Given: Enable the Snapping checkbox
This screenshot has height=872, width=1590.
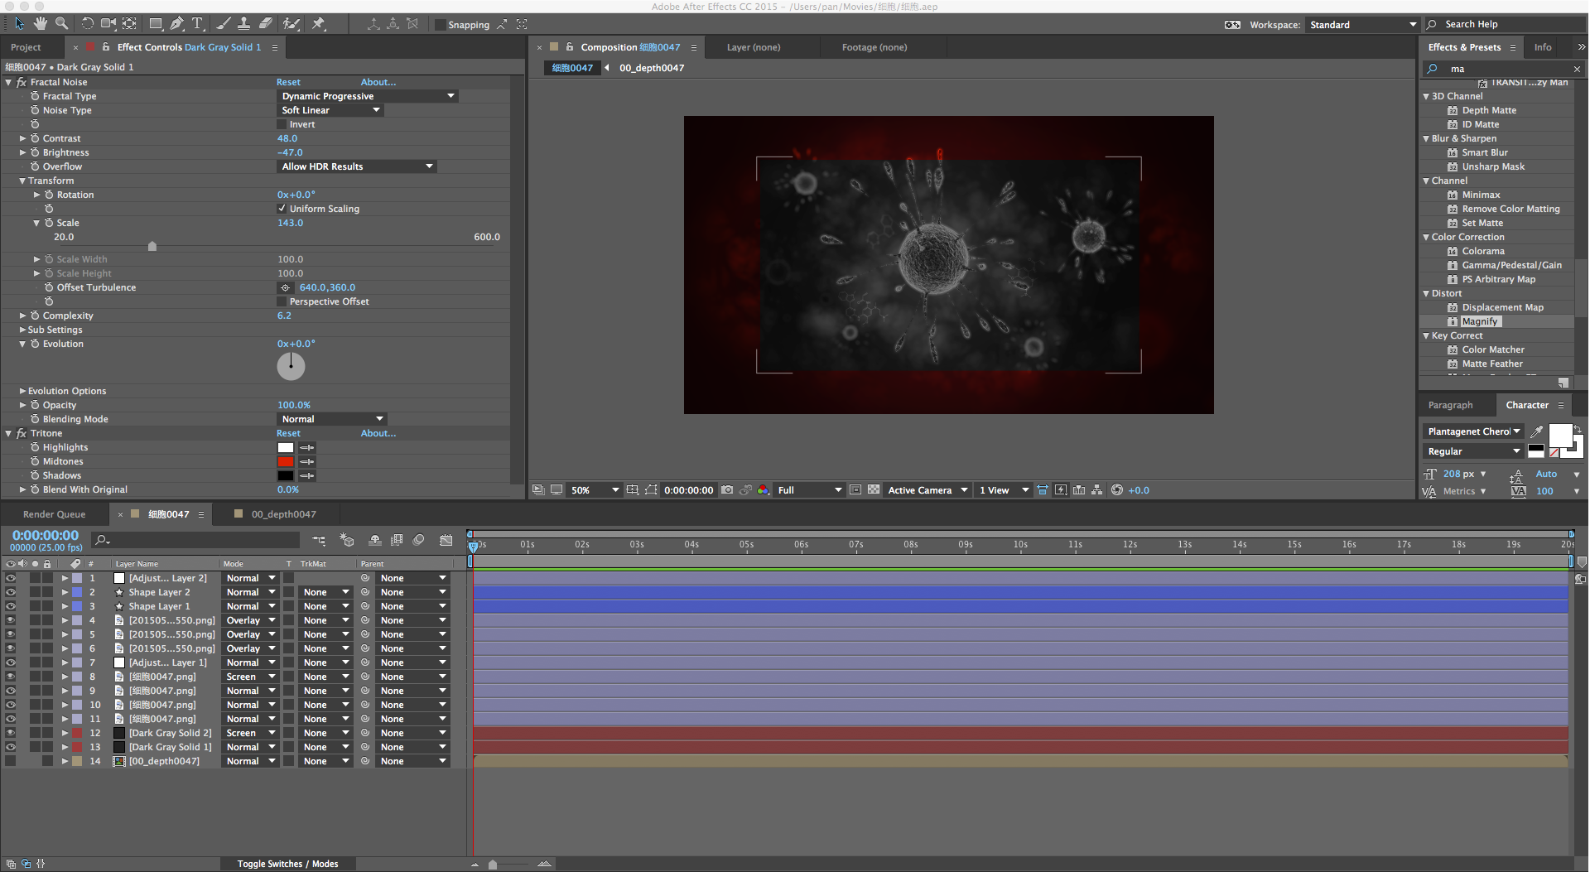Looking at the screenshot, I should [x=441, y=25].
